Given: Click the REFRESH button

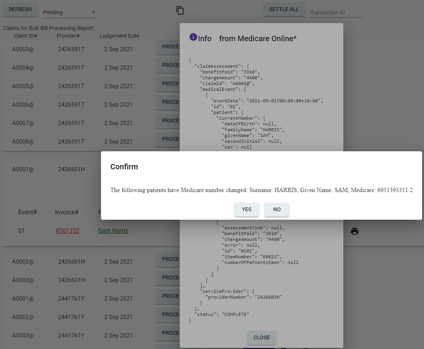Looking at the screenshot, I should [20, 10].
